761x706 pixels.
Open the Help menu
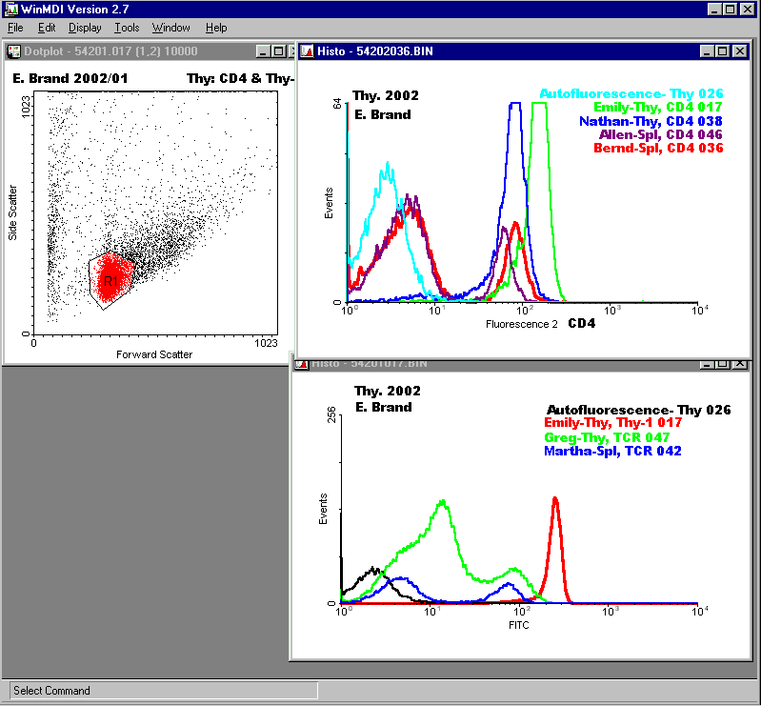click(216, 28)
